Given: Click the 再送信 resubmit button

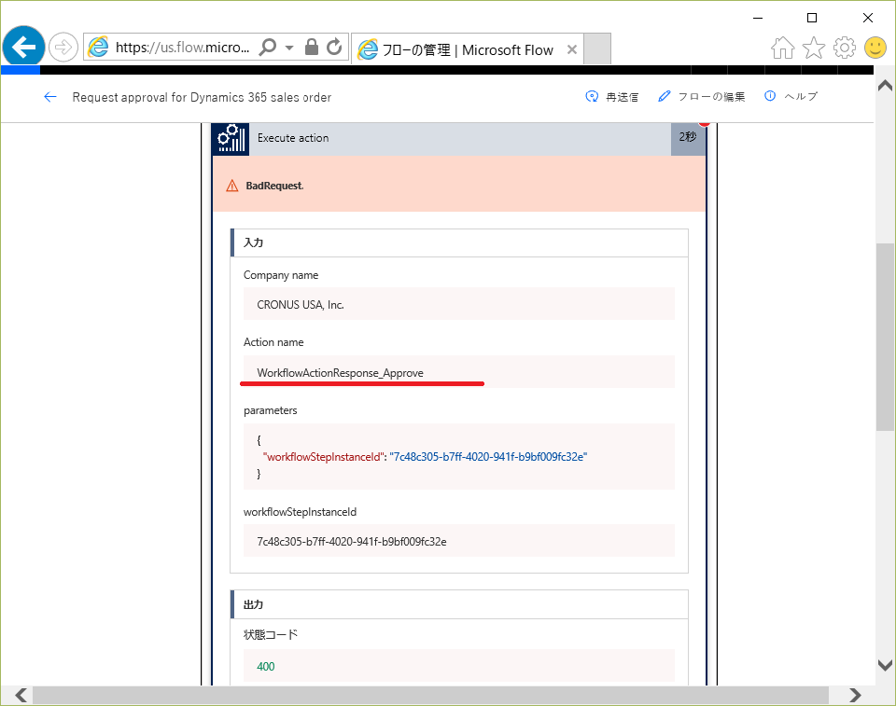Looking at the screenshot, I should pos(612,97).
